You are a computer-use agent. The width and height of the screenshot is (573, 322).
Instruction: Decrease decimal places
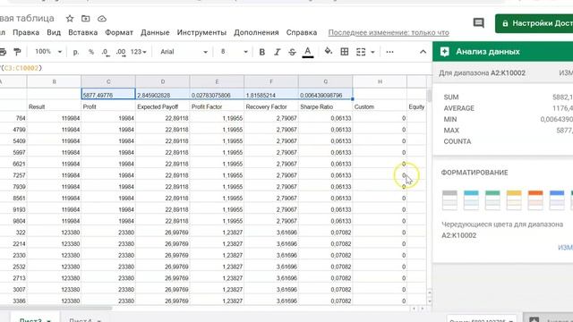(106, 52)
